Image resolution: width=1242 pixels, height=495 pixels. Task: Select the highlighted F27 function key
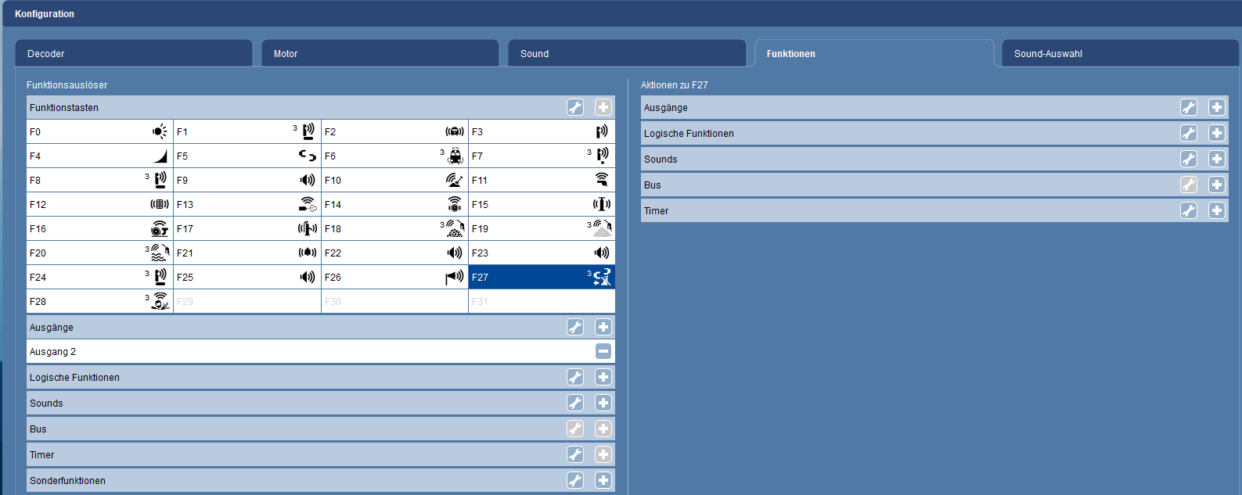[x=541, y=278]
